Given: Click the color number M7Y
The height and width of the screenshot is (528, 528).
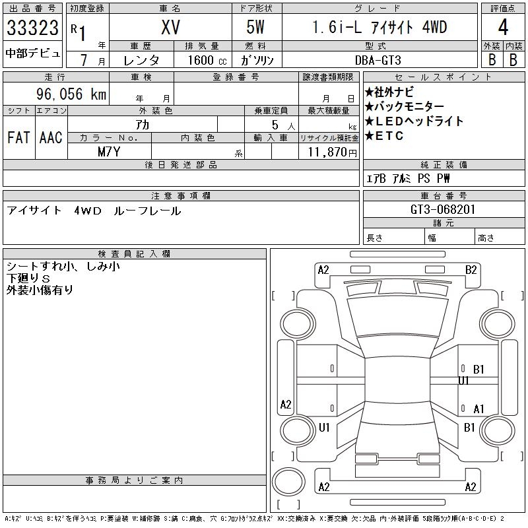Looking at the screenshot, I should (x=109, y=152).
